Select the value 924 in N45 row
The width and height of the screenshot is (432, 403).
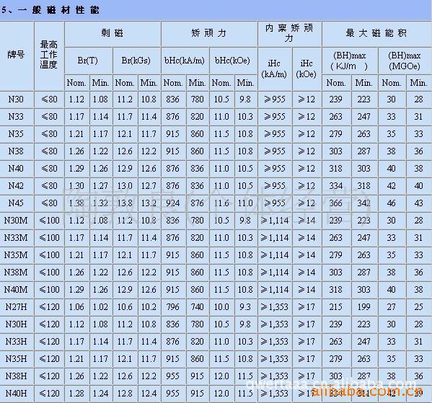173,203
